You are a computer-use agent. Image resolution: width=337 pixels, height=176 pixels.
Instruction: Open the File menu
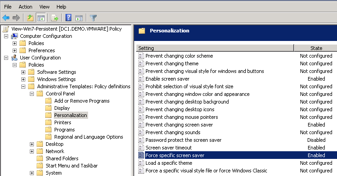pyautogui.click(x=8, y=7)
